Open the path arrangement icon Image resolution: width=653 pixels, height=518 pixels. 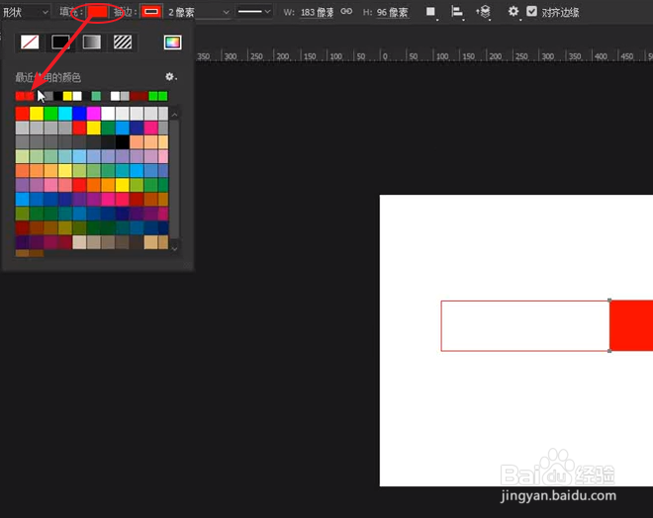[484, 12]
